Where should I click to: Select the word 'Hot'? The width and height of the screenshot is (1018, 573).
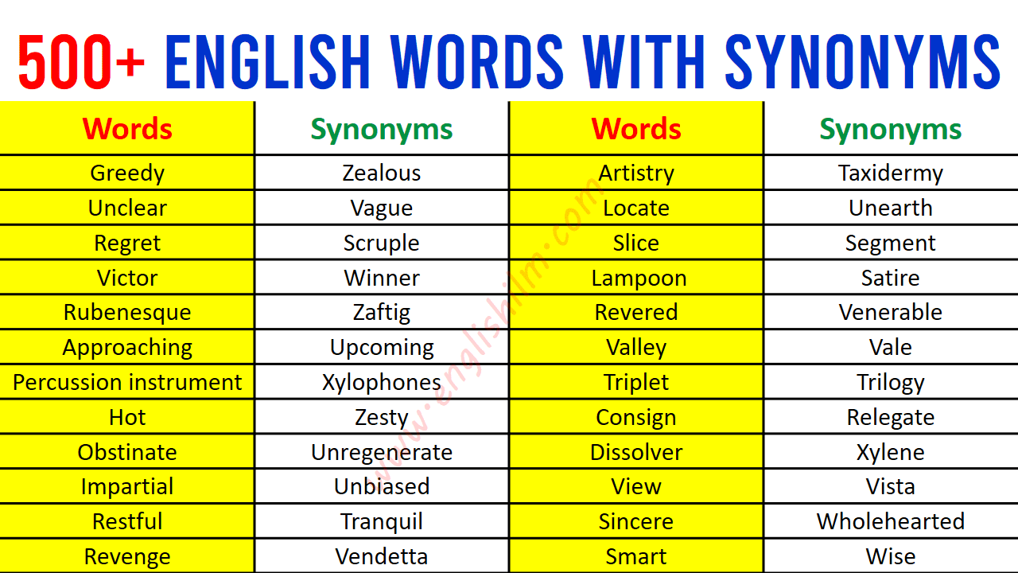[127, 417]
